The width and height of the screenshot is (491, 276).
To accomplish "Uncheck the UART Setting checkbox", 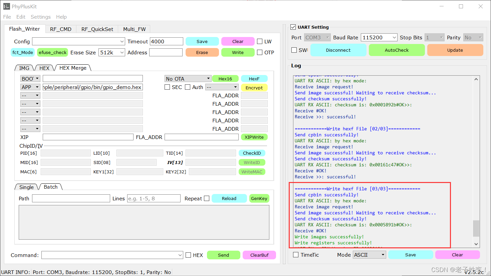I will click(293, 27).
